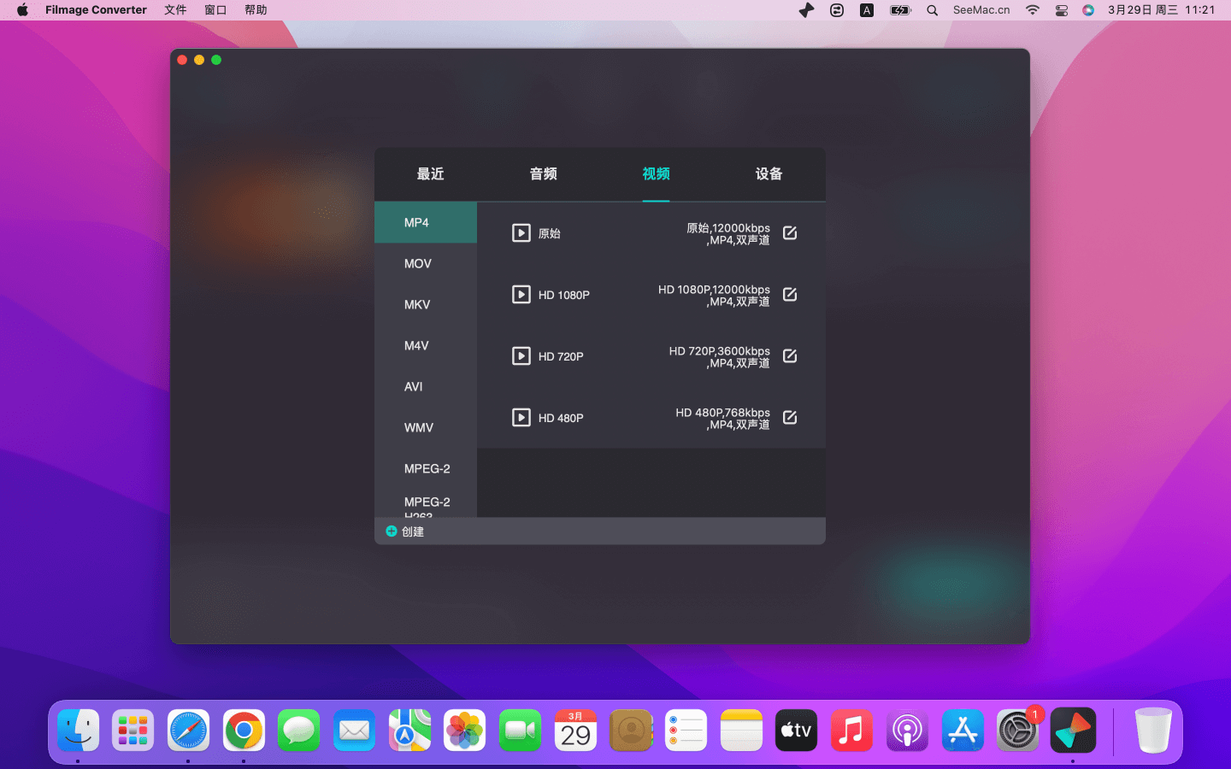The image size is (1231, 769).
Task: Open the 最近 tab
Action: coord(430,174)
